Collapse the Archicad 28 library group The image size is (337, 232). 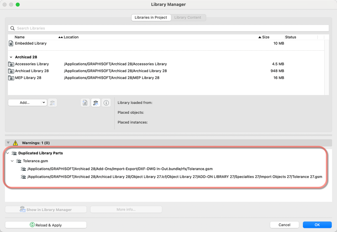pos(11,57)
